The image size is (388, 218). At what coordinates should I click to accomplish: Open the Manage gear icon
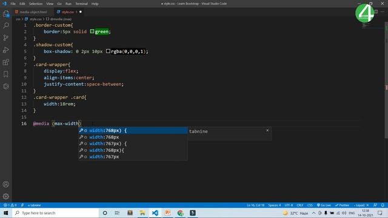pyautogui.click(x=6, y=196)
